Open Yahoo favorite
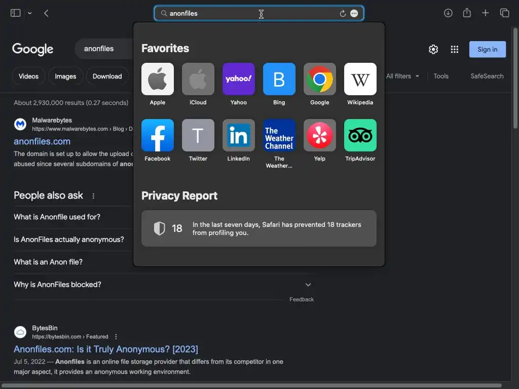The height and width of the screenshot is (389, 519). tap(239, 84)
